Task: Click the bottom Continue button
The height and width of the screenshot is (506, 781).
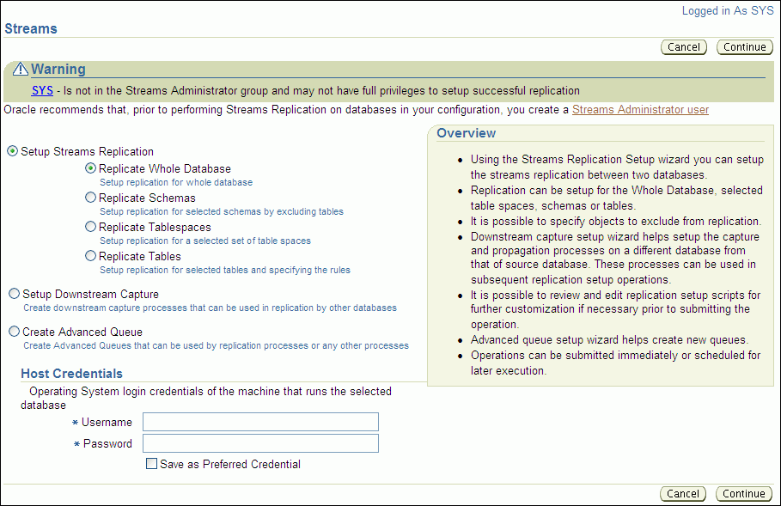Action: [743, 494]
